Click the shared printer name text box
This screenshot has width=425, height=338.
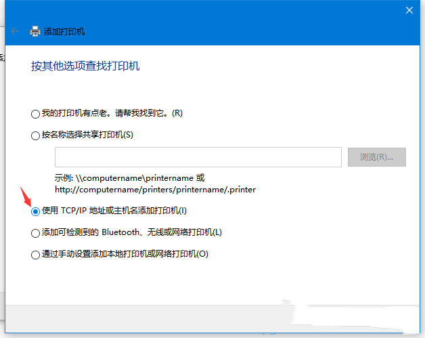198,157
